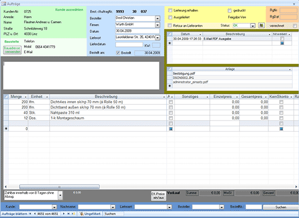Click the icon button next to Status dropdown
The width and height of the screenshot is (299, 218).
262,25
